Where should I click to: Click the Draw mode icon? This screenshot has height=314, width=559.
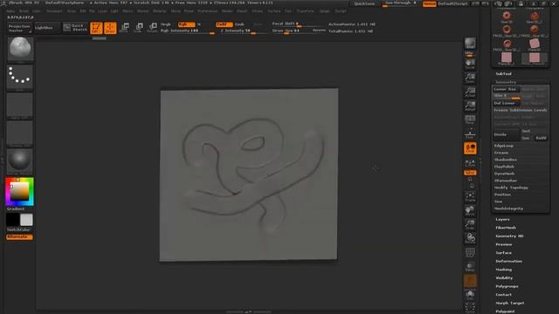pyautogui.click(x=110, y=28)
